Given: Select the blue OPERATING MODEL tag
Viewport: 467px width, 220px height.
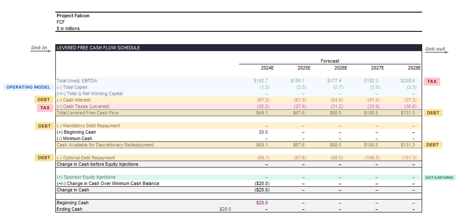Looking at the screenshot, I should pos(28,87).
